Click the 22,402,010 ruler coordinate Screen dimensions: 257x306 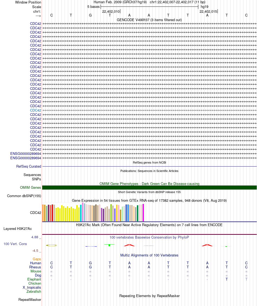[111, 12]
